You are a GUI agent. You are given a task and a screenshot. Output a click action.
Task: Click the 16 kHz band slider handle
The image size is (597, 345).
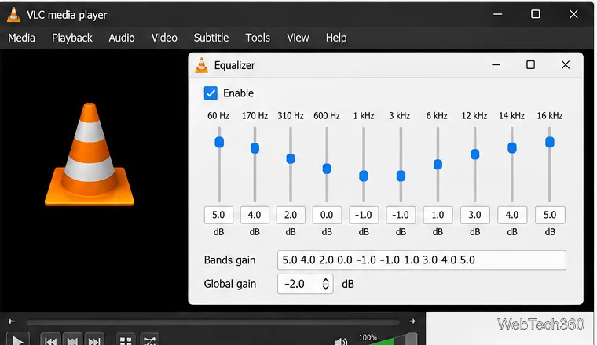[549, 143]
